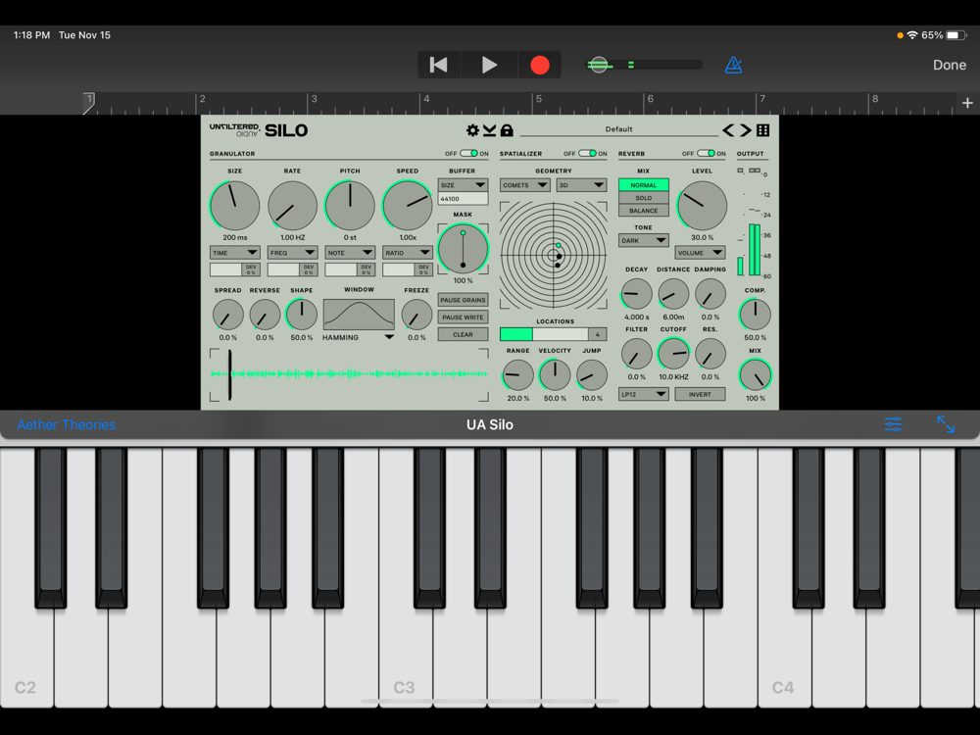The height and width of the screenshot is (735, 980).
Task: Go to beginning of the song
Action: coord(439,65)
